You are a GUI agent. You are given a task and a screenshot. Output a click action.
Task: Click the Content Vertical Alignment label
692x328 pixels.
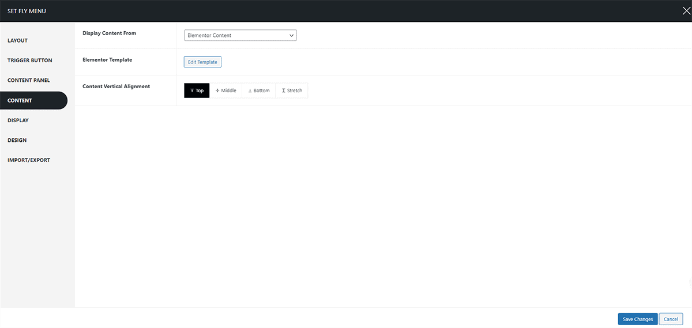[x=116, y=86]
